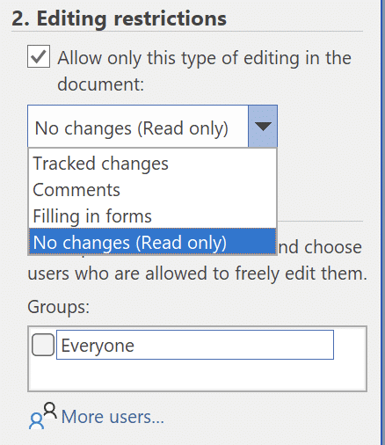The height and width of the screenshot is (445, 385).
Task: Click the partially hidden 'nd choose' text
Action: point(320,247)
